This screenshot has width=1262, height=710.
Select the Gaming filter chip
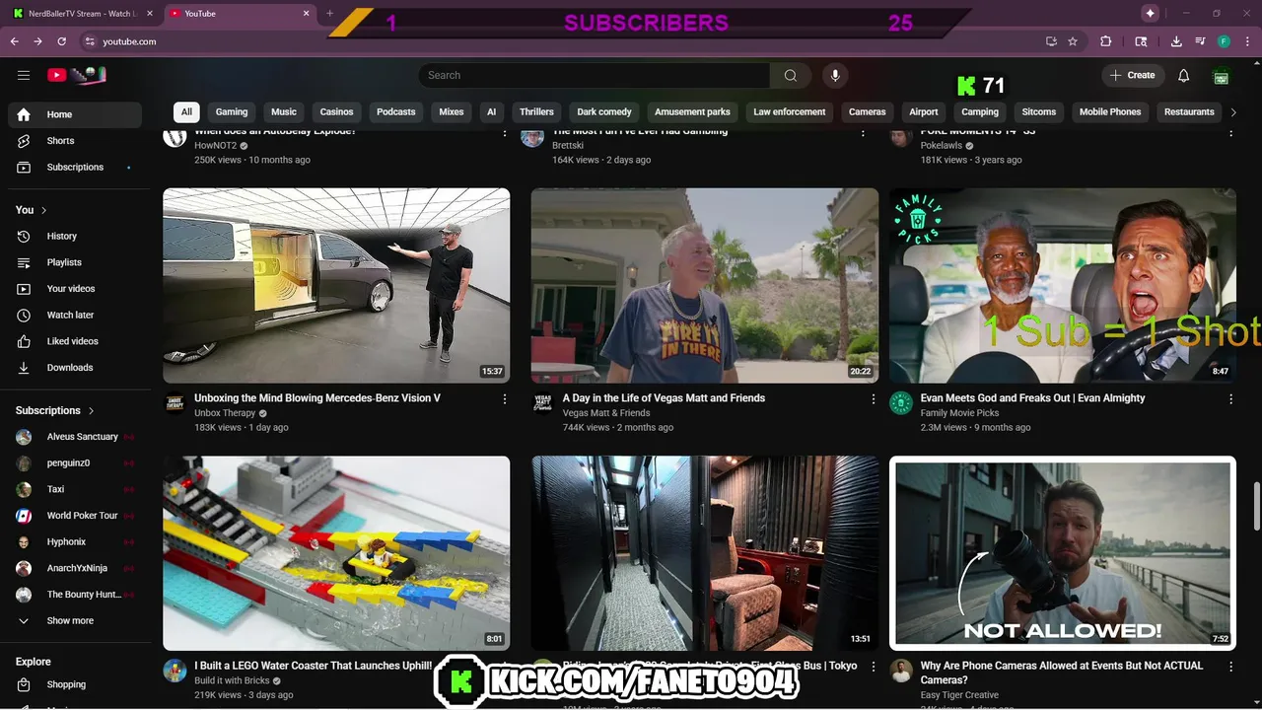[232, 112]
